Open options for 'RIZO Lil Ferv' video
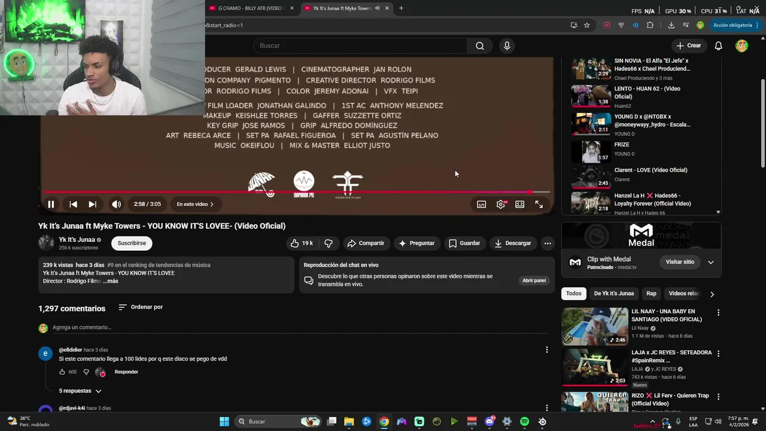Viewport: 766px width, 431px height. 718,396
